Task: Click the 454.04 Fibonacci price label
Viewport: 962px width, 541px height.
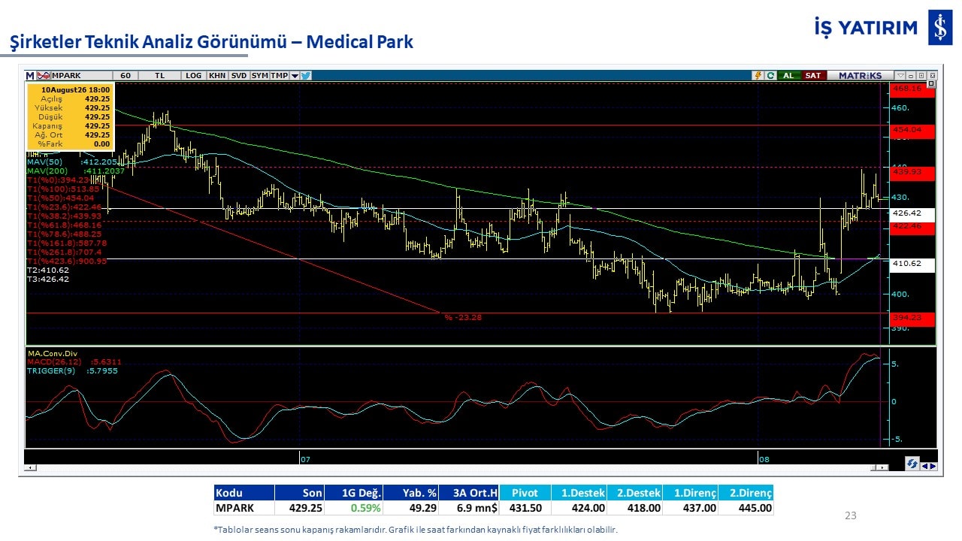Action: [912, 131]
